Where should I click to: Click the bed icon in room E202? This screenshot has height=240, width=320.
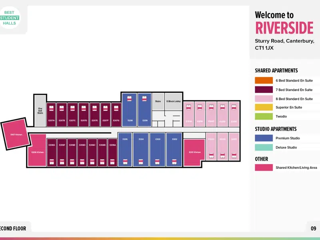point(174,162)
